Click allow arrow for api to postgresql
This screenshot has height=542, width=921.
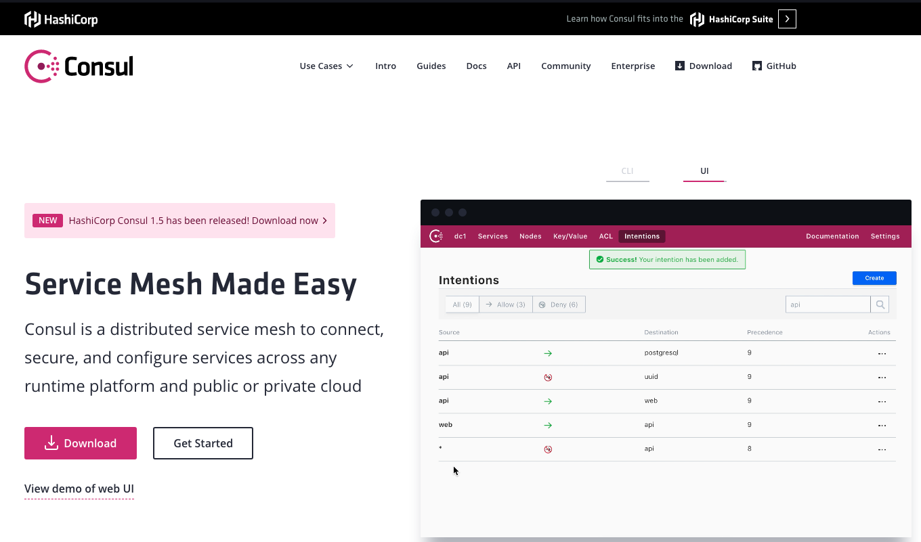click(548, 353)
